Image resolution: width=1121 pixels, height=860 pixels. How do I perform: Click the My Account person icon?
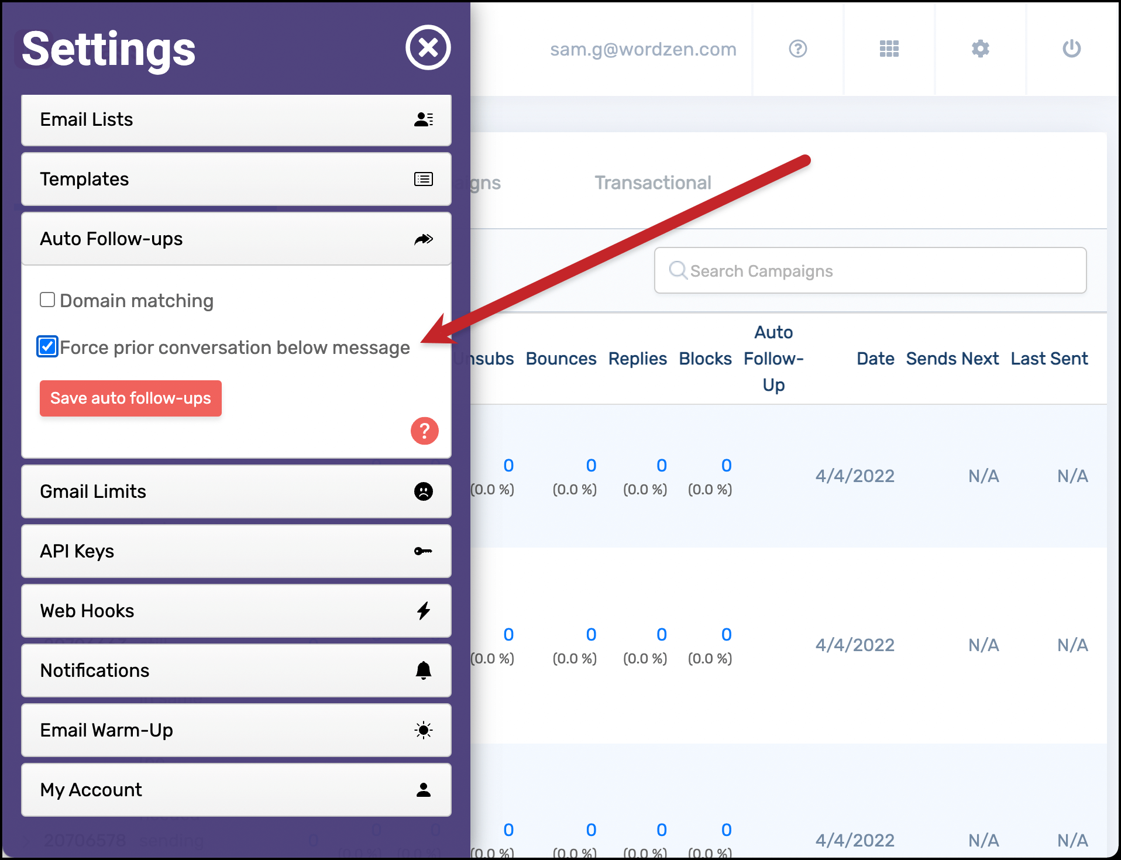424,790
